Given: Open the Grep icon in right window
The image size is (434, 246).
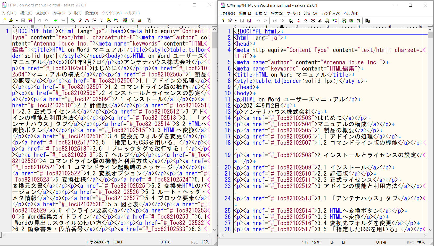Looking at the screenshot, I should [x=327, y=21].
